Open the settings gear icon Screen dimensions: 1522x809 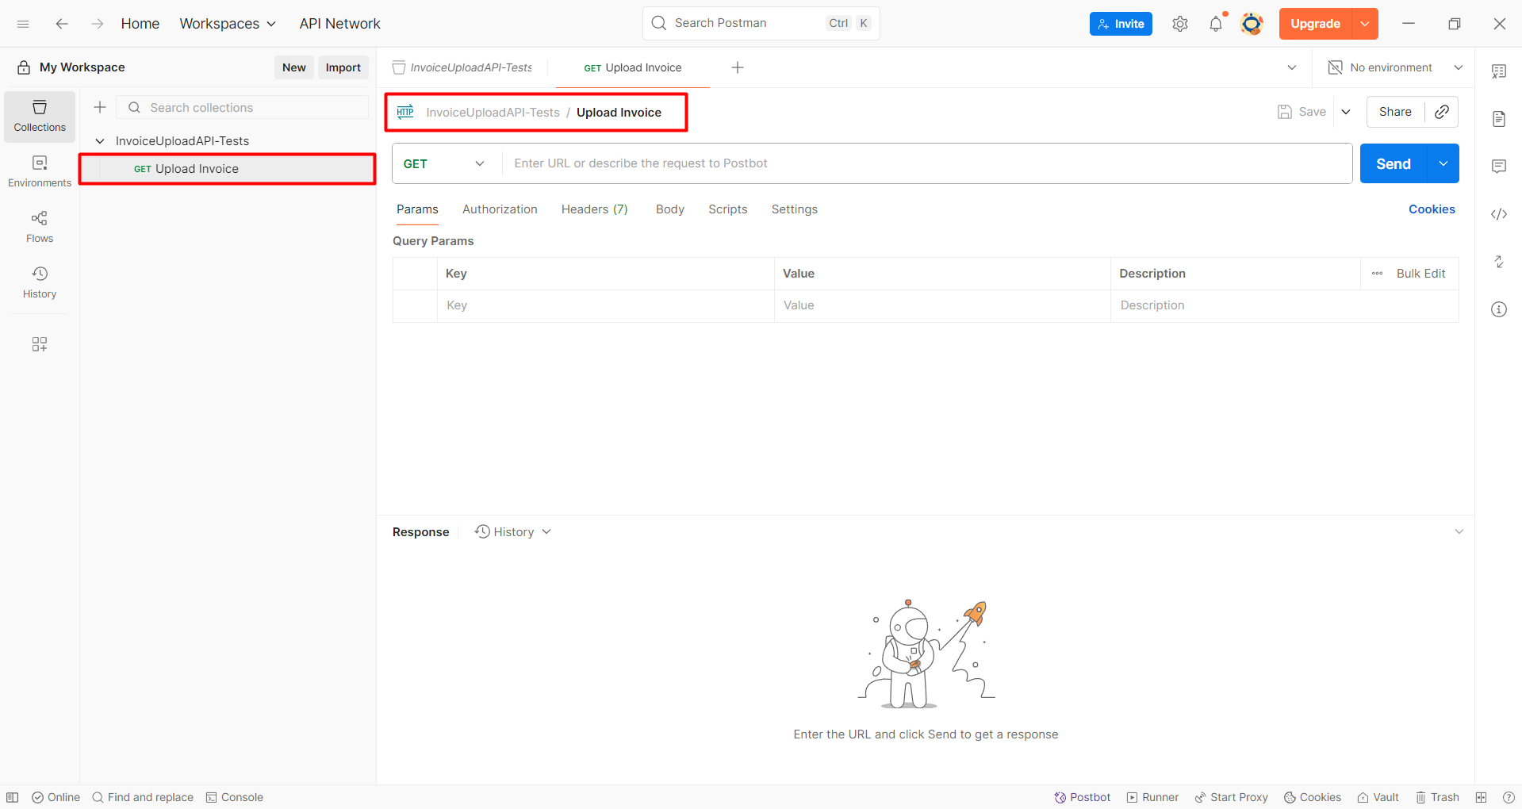pyautogui.click(x=1179, y=24)
